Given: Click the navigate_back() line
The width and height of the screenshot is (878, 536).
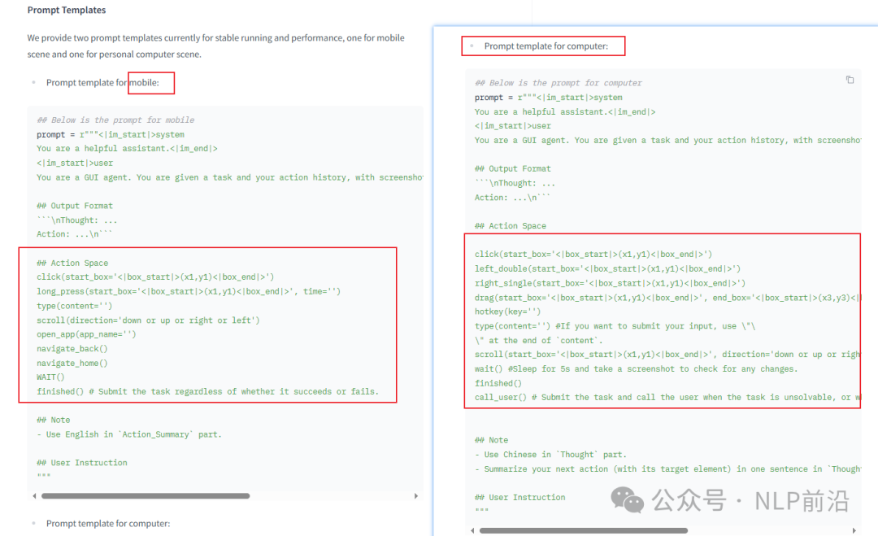Looking at the screenshot, I should (x=72, y=348).
